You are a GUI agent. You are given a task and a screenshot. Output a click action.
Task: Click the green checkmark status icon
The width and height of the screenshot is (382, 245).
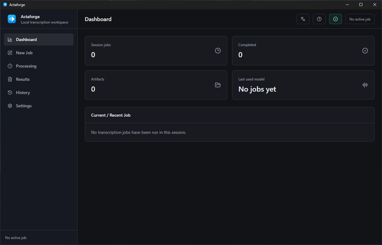pos(336,19)
